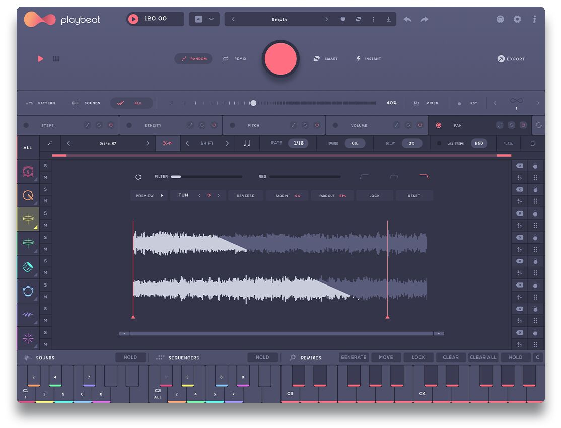Select the yellow hi-hat track icon

(x=28, y=219)
